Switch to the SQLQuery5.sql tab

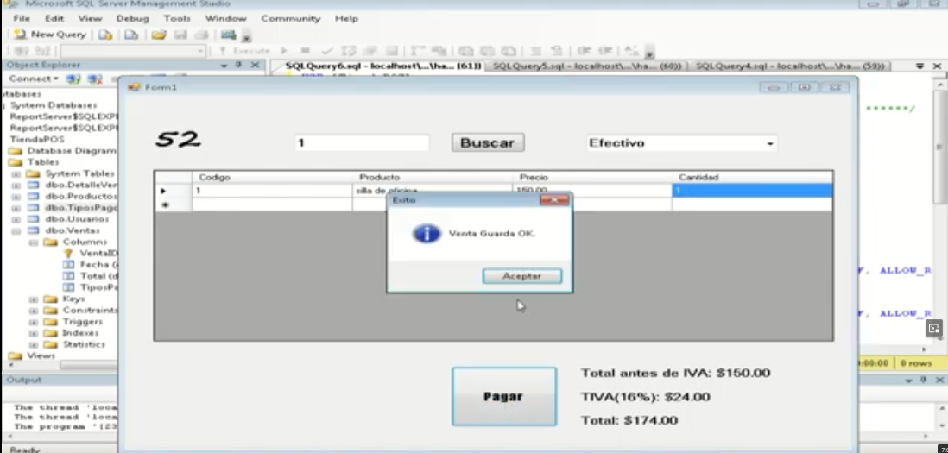(x=587, y=66)
